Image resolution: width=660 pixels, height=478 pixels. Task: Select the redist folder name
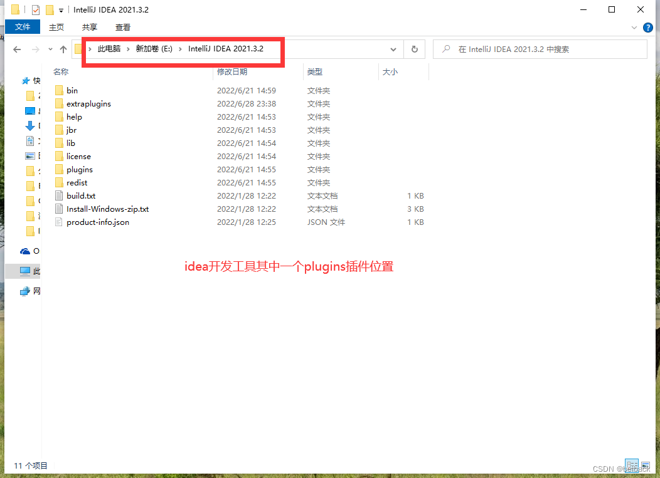(77, 183)
